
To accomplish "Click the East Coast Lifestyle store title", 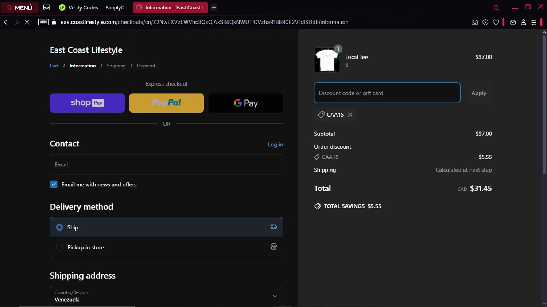I will click(x=86, y=50).
